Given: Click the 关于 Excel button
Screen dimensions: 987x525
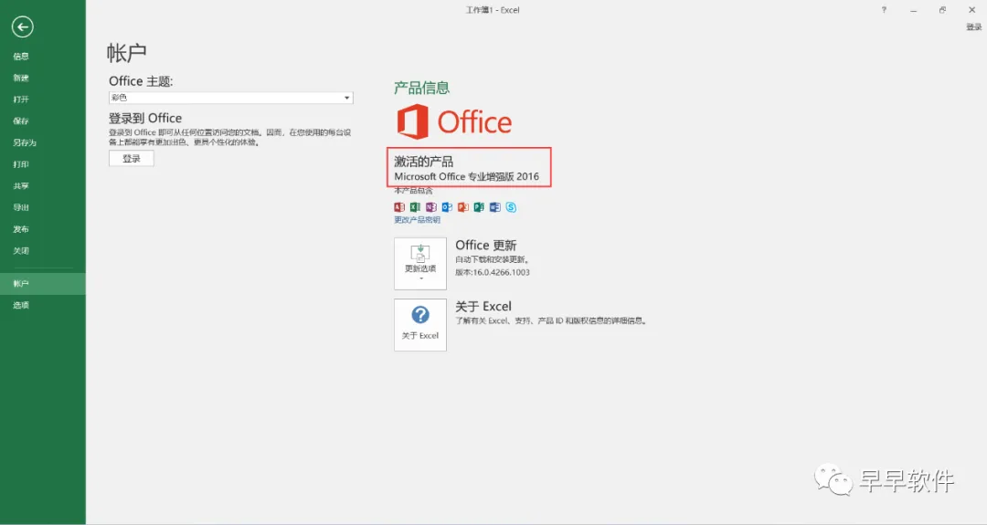Looking at the screenshot, I should 419,324.
